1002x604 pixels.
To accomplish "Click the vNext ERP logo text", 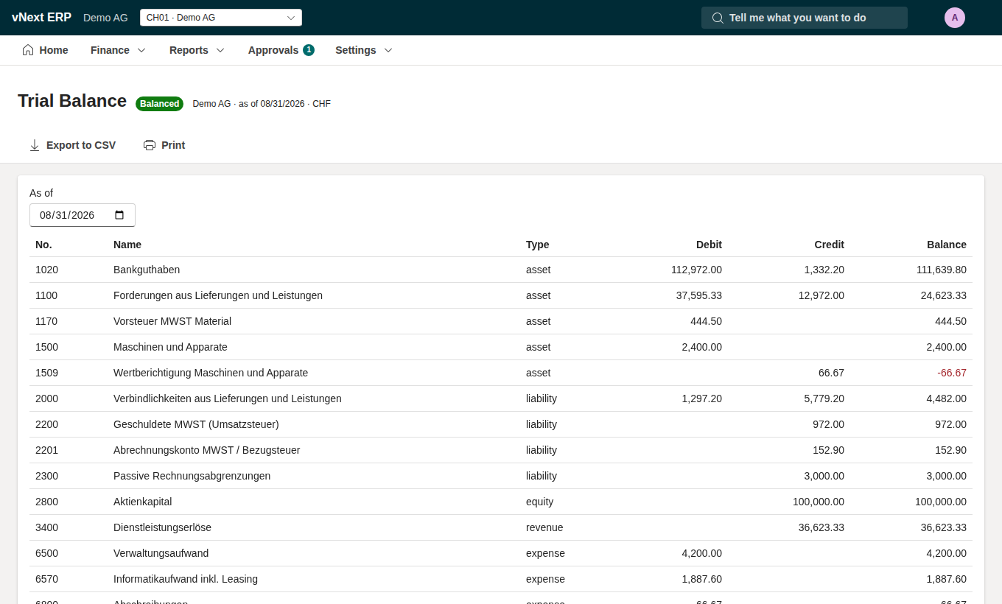I will [41, 18].
